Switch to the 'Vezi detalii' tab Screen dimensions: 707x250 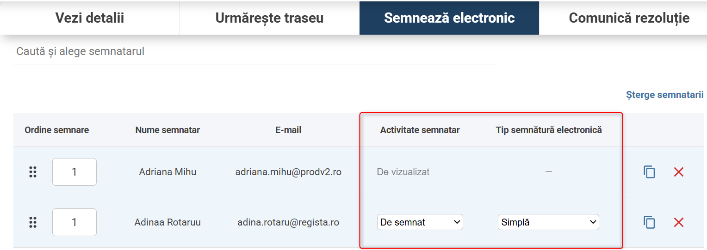pos(90,18)
